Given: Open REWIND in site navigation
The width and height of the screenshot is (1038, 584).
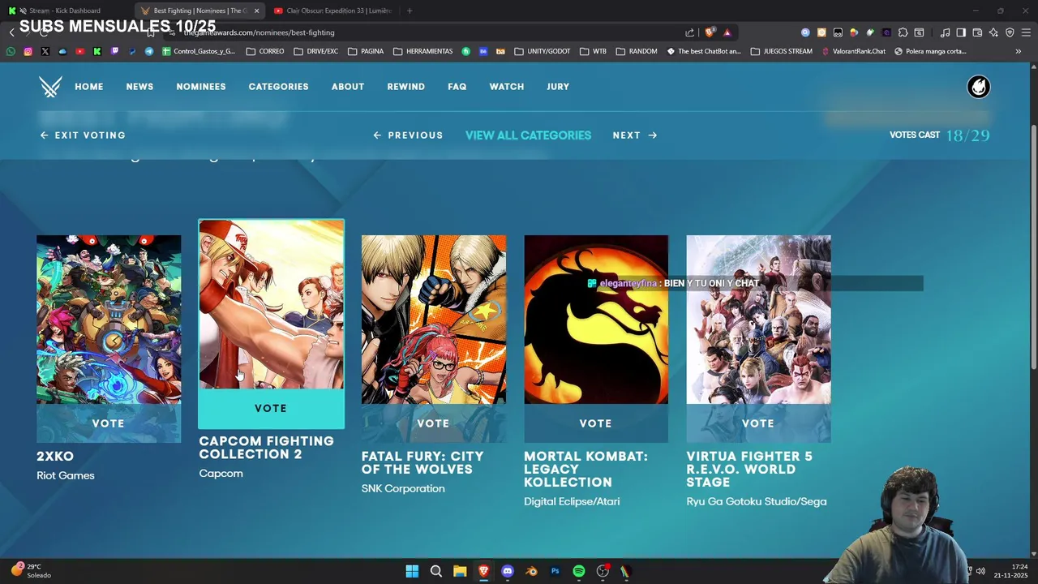Looking at the screenshot, I should [405, 87].
